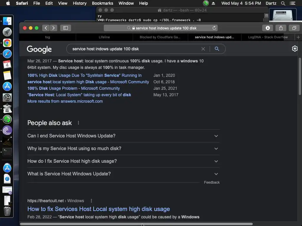The image size is (302, 226).
Task: Open "100% High Disk Usage Due To SysMain Service" link
Action: click(84, 75)
